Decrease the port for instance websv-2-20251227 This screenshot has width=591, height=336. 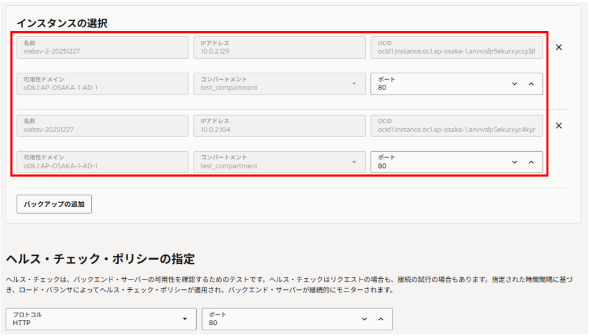(515, 83)
